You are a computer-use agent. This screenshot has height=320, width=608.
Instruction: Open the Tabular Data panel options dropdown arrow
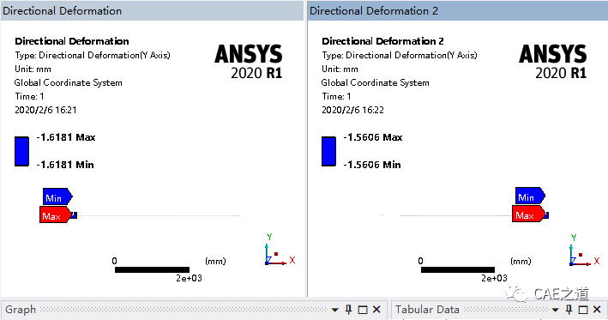tap(556, 310)
